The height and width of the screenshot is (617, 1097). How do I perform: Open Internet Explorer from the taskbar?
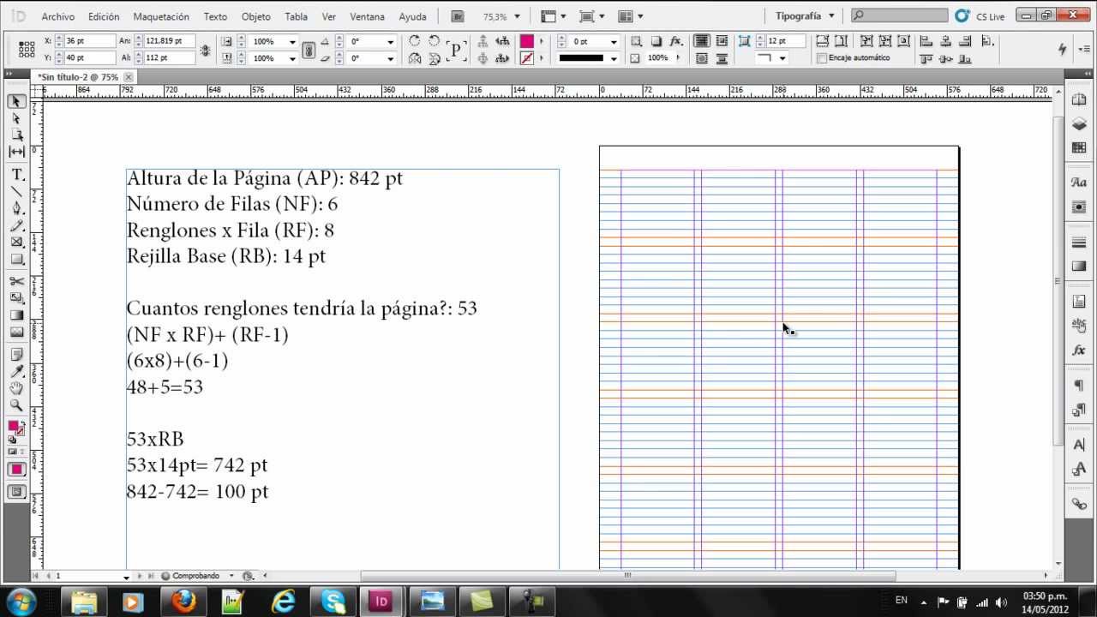[282, 602]
